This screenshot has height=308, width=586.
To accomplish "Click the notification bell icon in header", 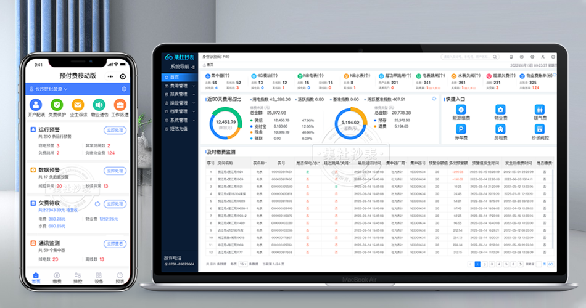I will 510,57.
